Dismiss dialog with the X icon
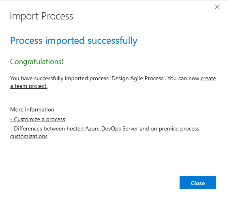Screen dimensions: 227x201 pos(217,7)
